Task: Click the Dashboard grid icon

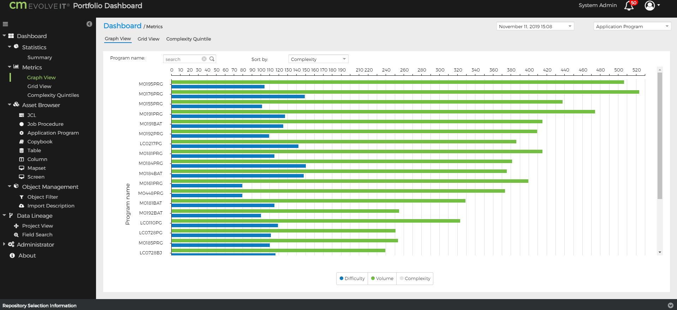Action: tap(11, 36)
